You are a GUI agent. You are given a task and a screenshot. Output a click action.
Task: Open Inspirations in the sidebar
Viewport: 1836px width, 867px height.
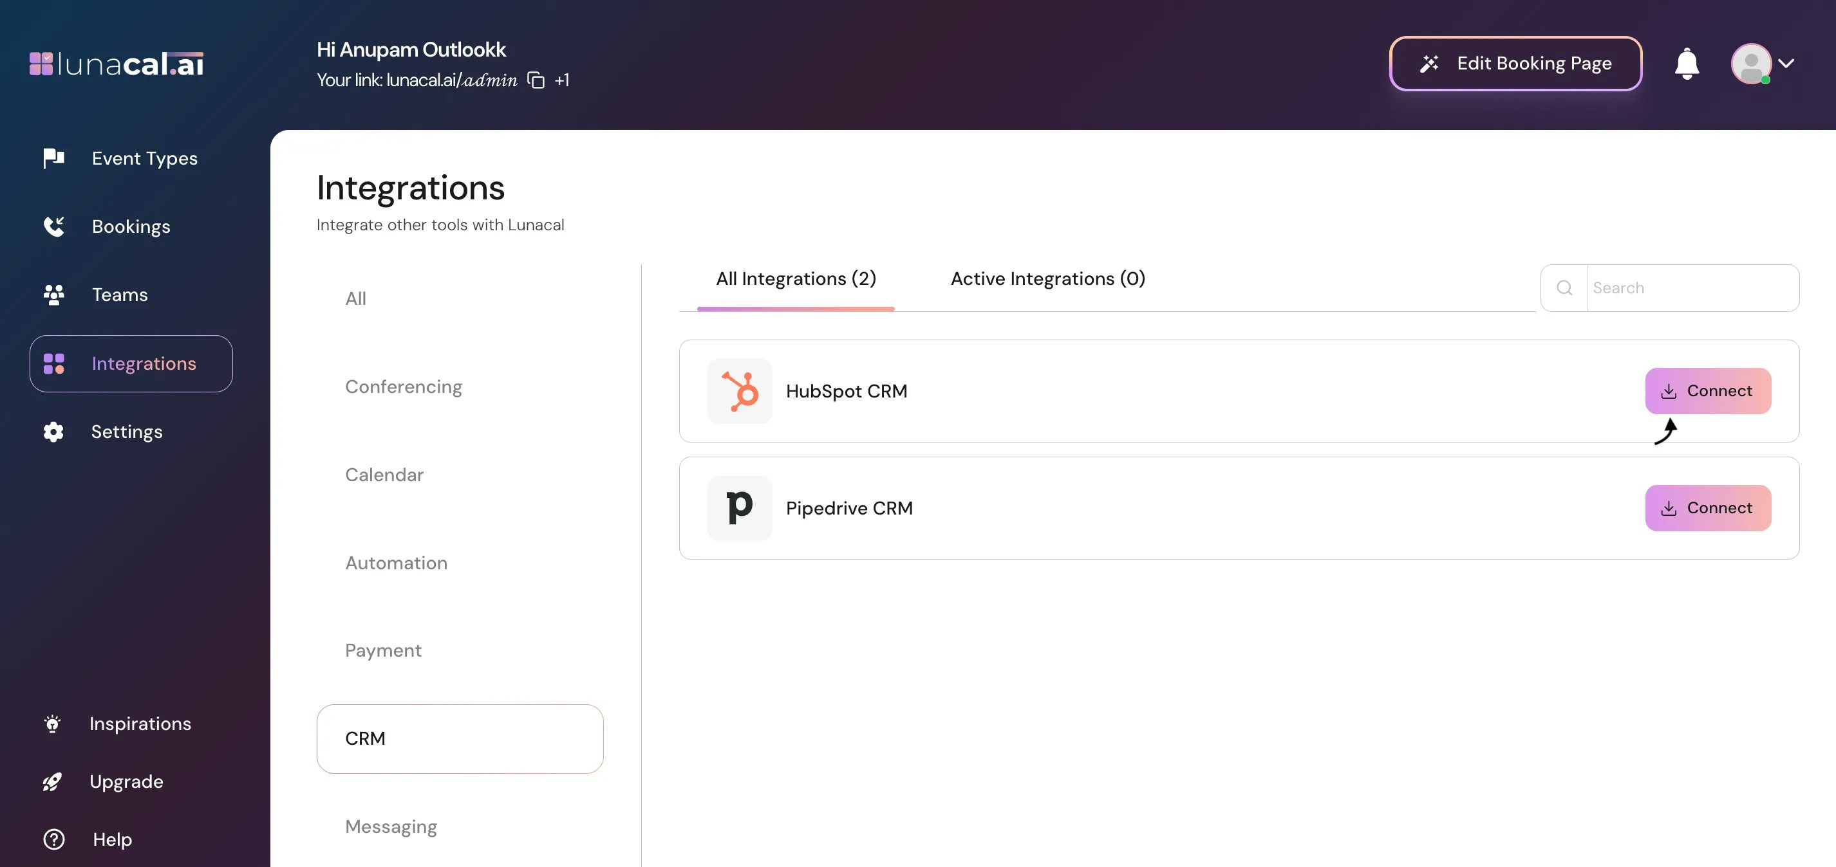140,724
